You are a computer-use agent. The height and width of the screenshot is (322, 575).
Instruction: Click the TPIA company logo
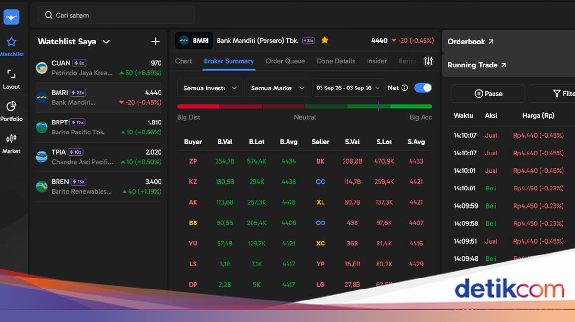click(42, 157)
